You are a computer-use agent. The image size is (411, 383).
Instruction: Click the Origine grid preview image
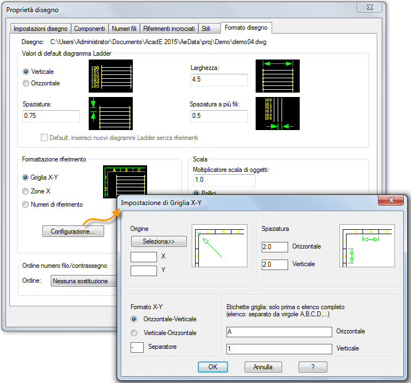[x=219, y=246]
